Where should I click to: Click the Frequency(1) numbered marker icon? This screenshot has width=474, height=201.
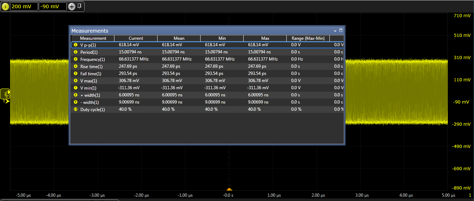coord(75,59)
